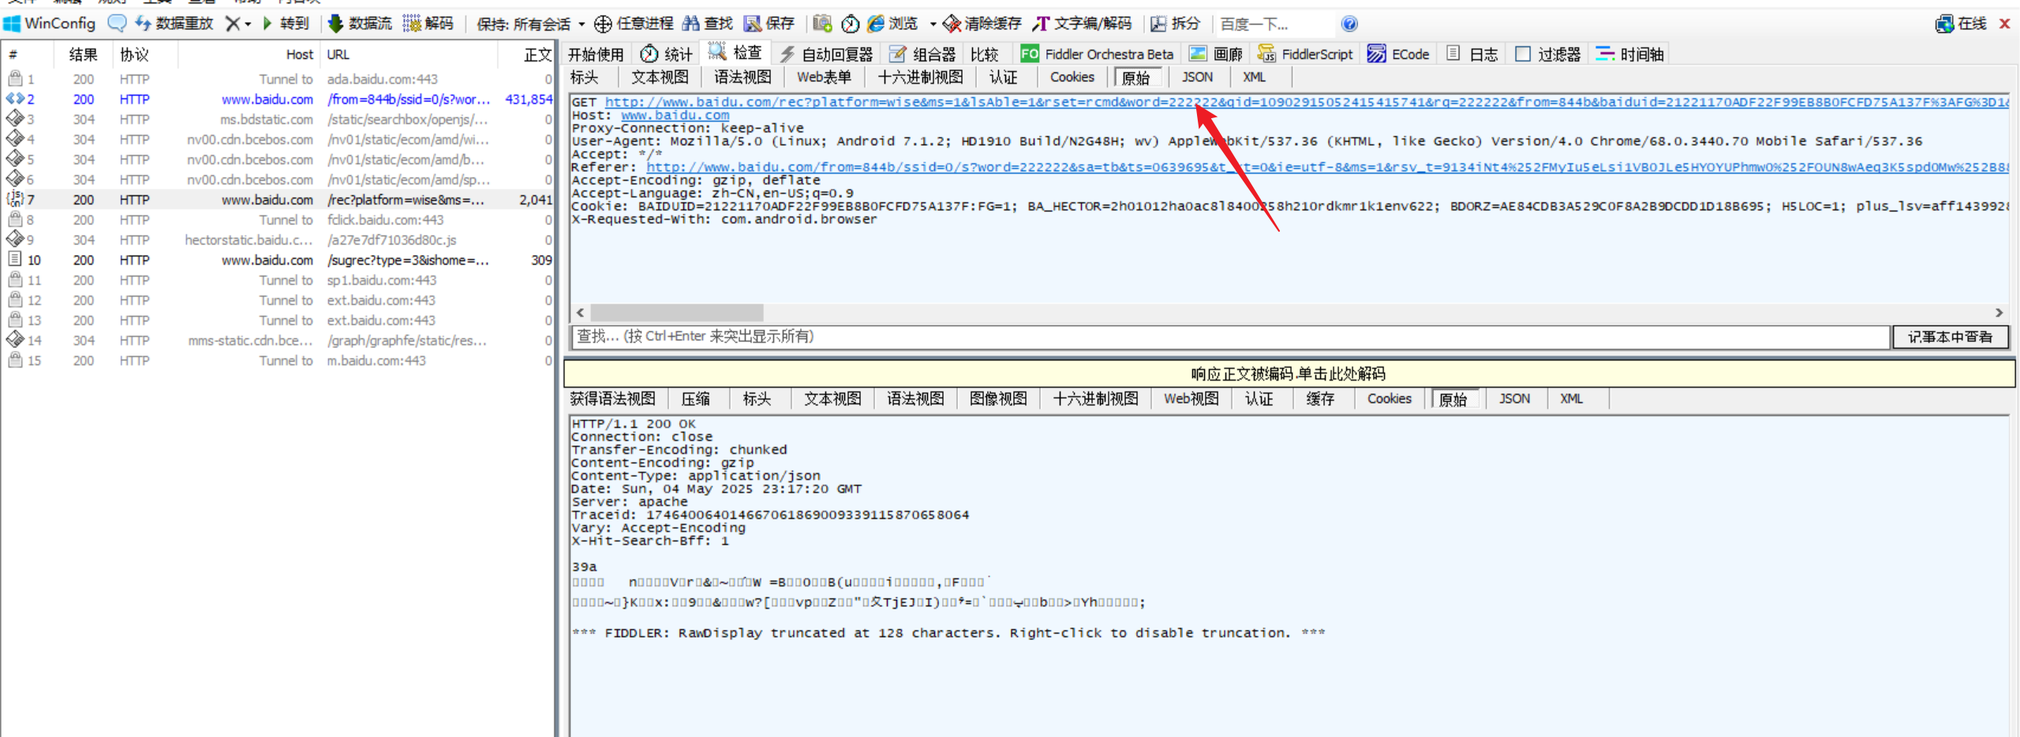The width and height of the screenshot is (2020, 737).
Task: Select session 10 /sugrec?type=3 request
Action: coord(278,260)
